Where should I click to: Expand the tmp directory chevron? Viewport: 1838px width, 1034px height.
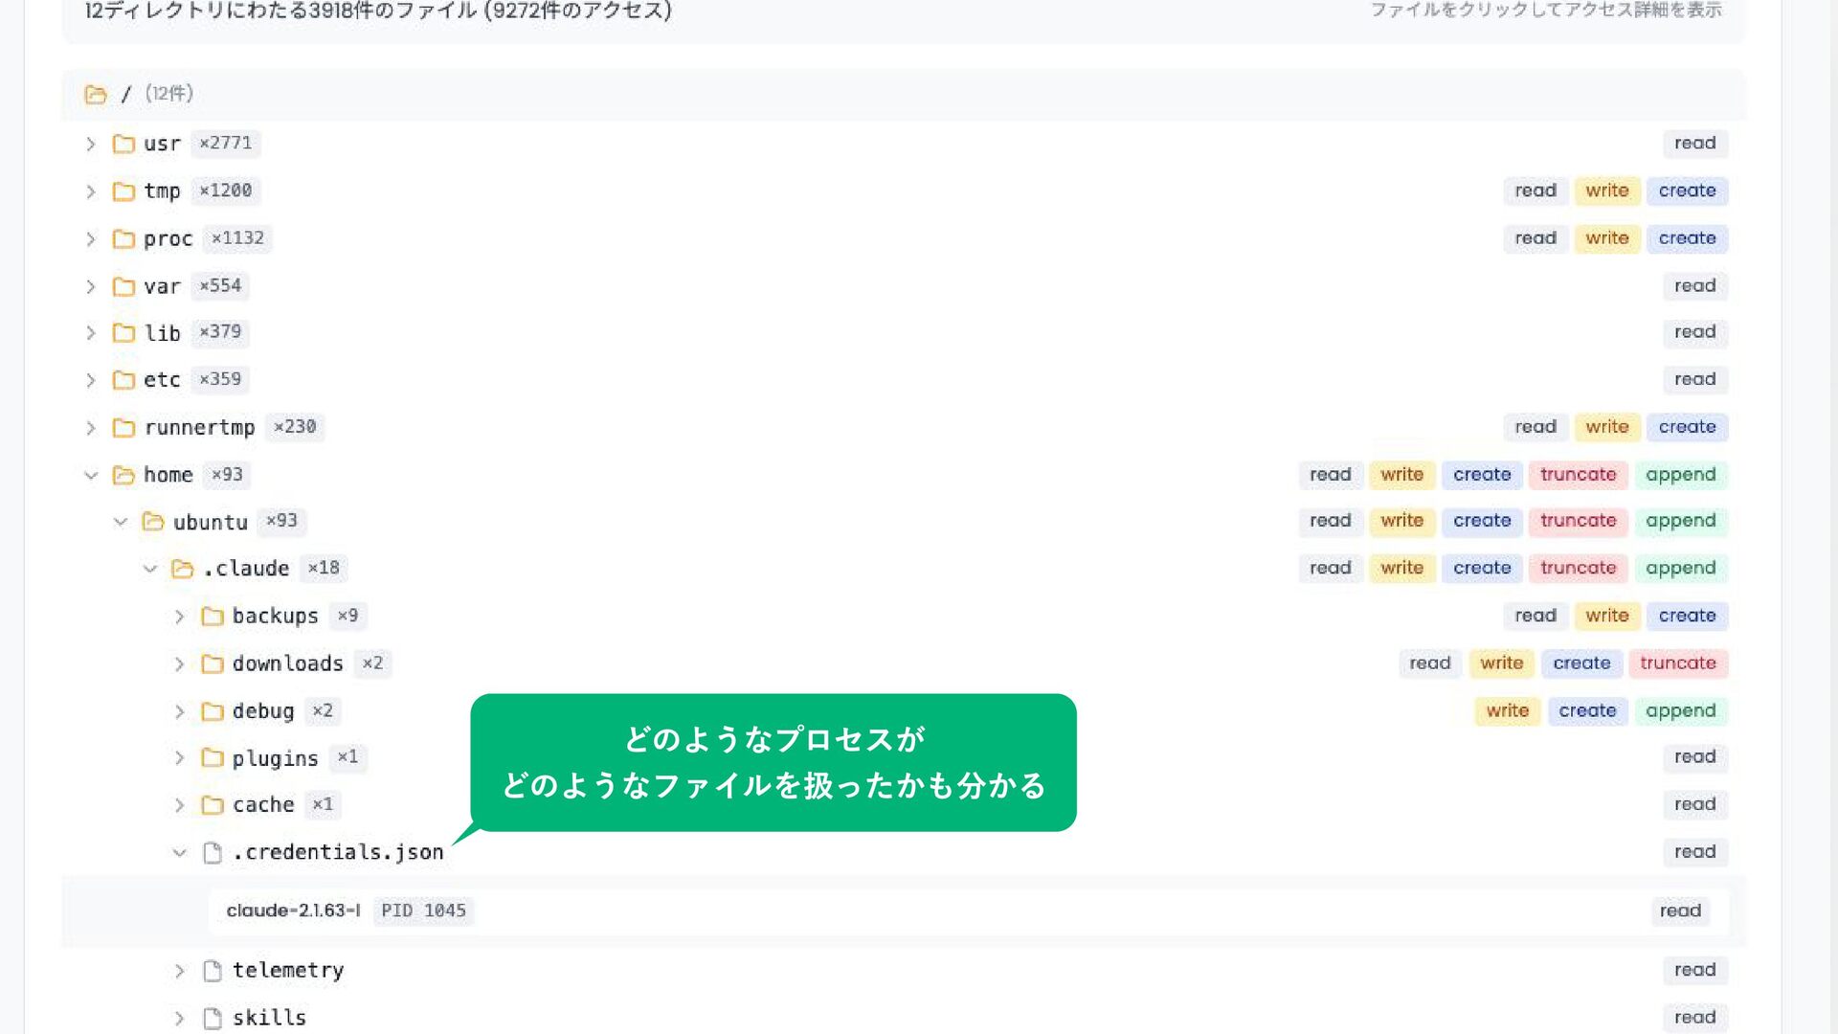pyautogui.click(x=91, y=191)
